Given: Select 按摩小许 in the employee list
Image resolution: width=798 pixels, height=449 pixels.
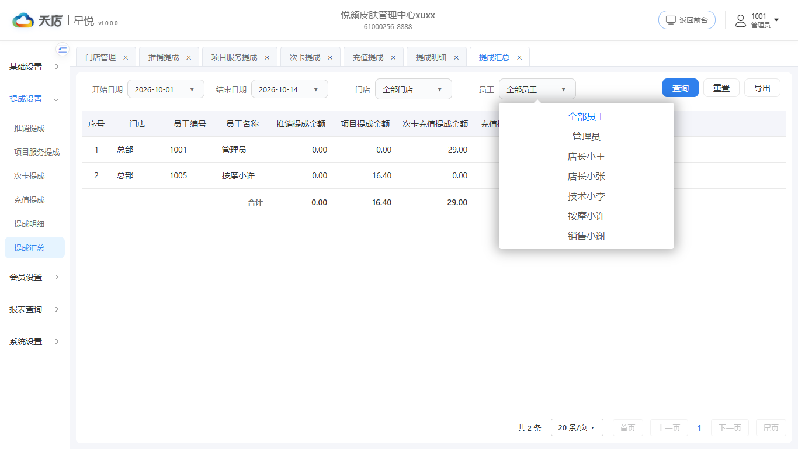Looking at the screenshot, I should coord(587,216).
